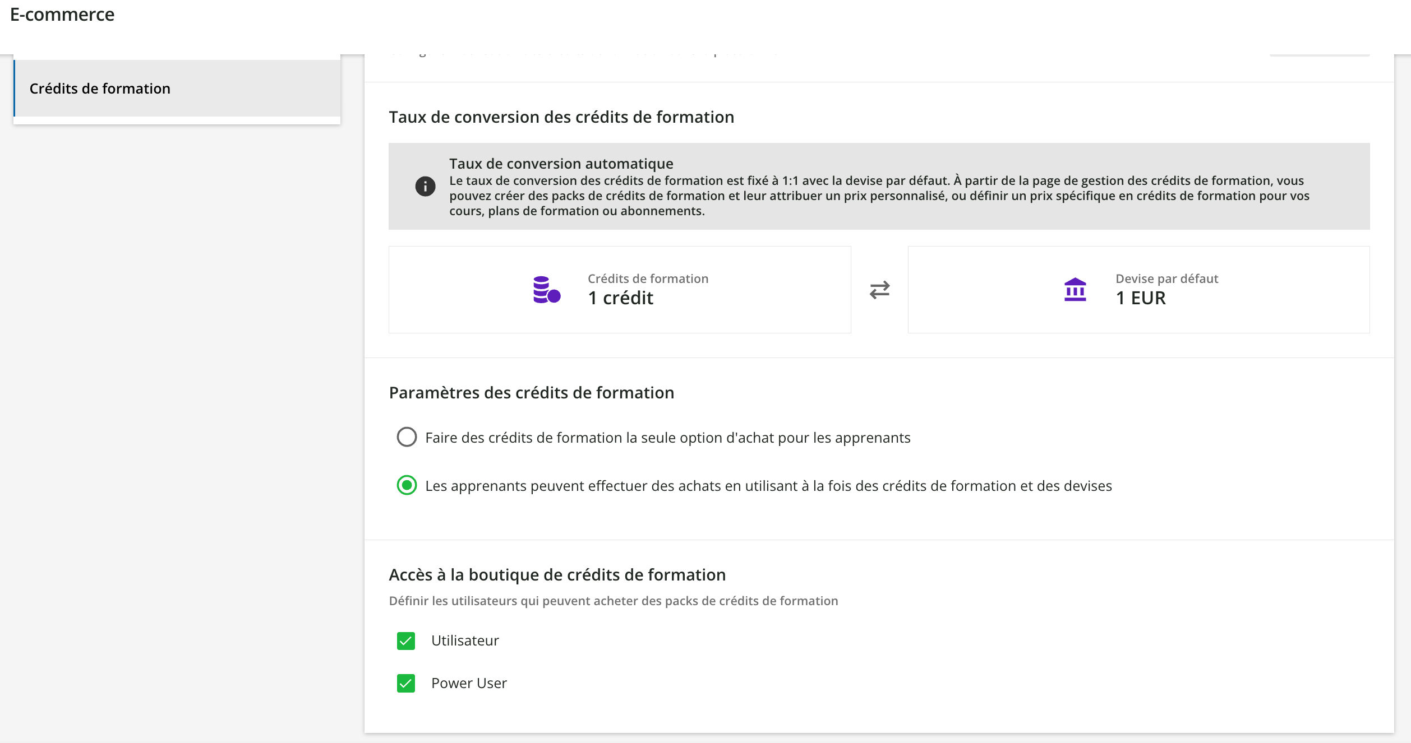Image resolution: width=1411 pixels, height=743 pixels.
Task: Click the swap arrows conversion icon
Action: 879,290
